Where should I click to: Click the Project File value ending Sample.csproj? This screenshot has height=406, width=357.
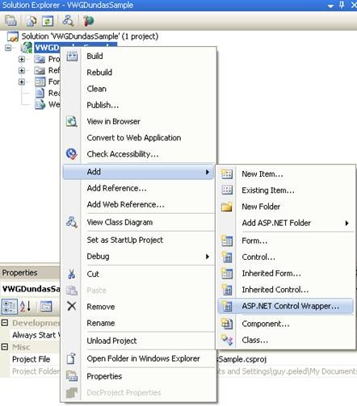[x=241, y=359]
